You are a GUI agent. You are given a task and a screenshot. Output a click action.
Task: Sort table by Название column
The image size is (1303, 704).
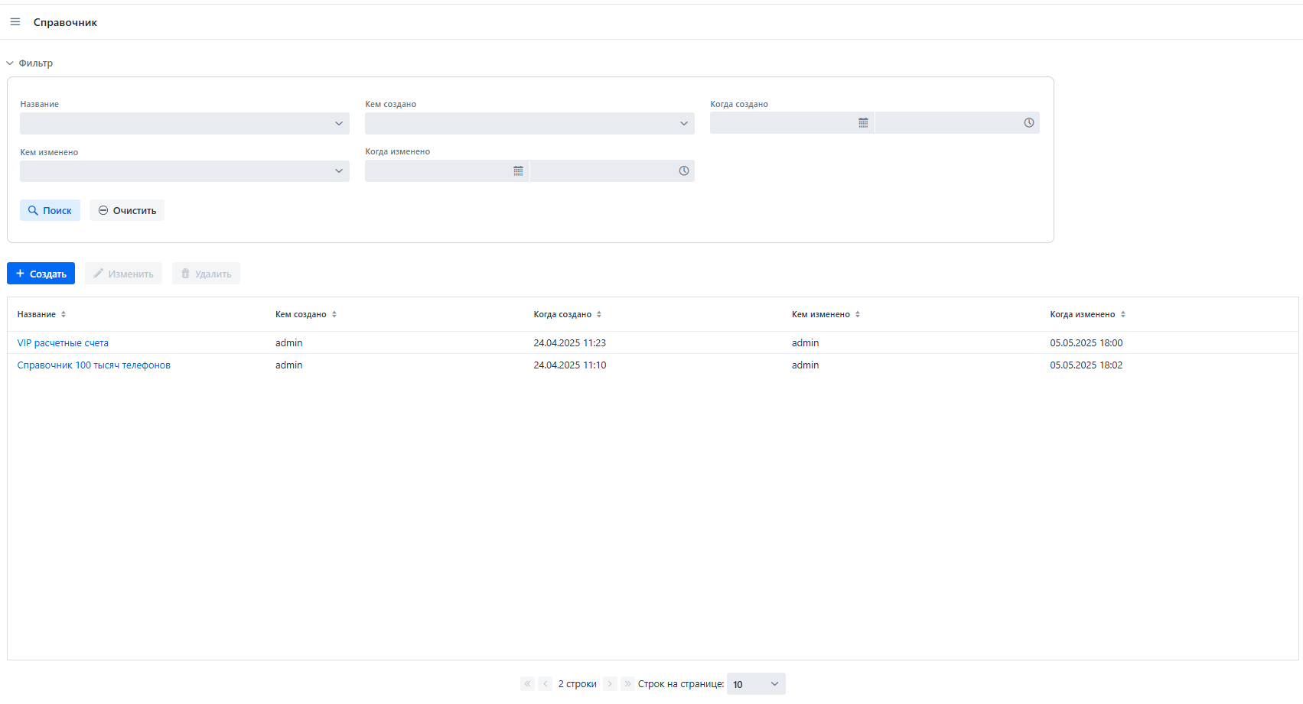[64, 314]
